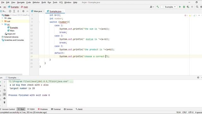
Task: Open the Tools menu
Action: pos(55,2)
